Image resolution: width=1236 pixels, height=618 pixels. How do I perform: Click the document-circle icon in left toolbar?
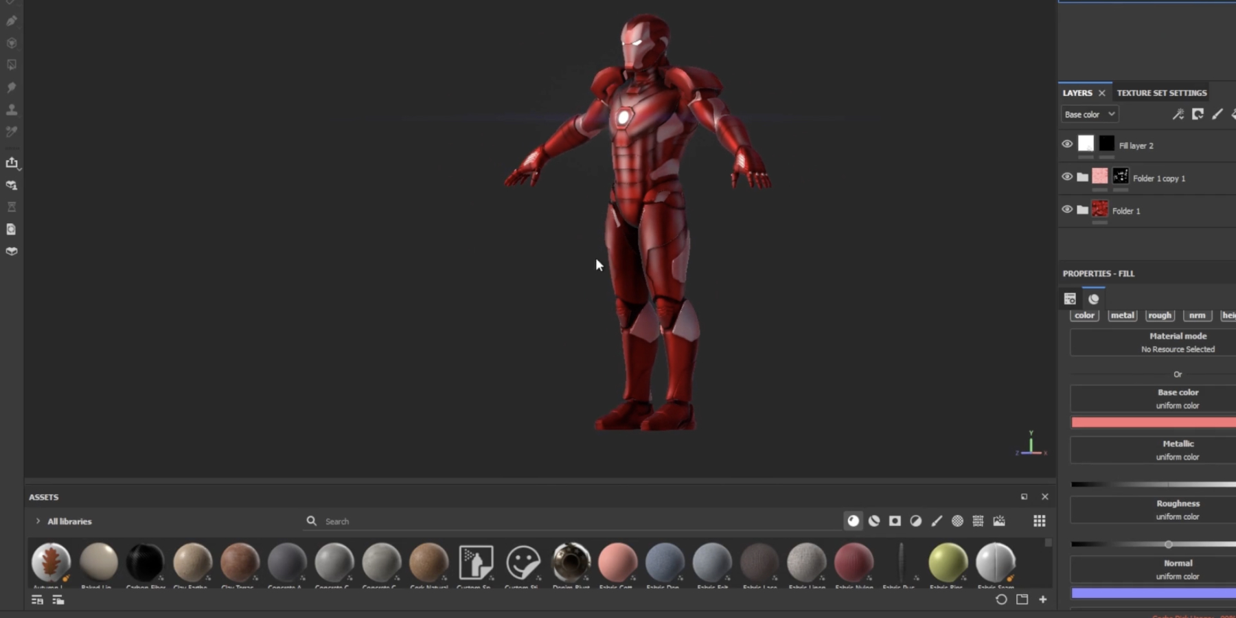[x=12, y=229]
